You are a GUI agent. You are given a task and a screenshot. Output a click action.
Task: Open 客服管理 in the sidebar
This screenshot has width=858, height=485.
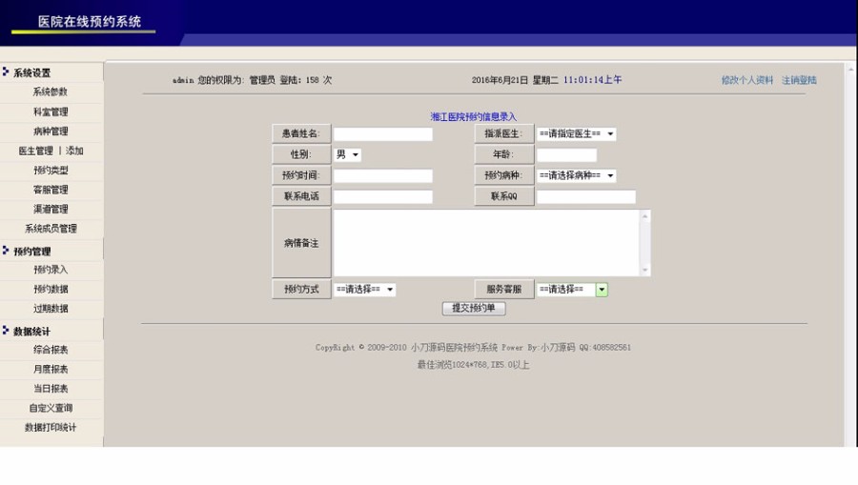pos(51,190)
